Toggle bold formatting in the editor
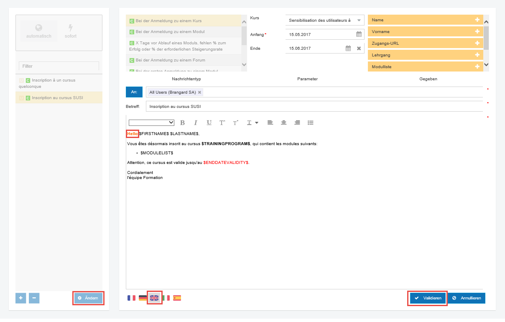This screenshot has width=505, height=322. 182,123
